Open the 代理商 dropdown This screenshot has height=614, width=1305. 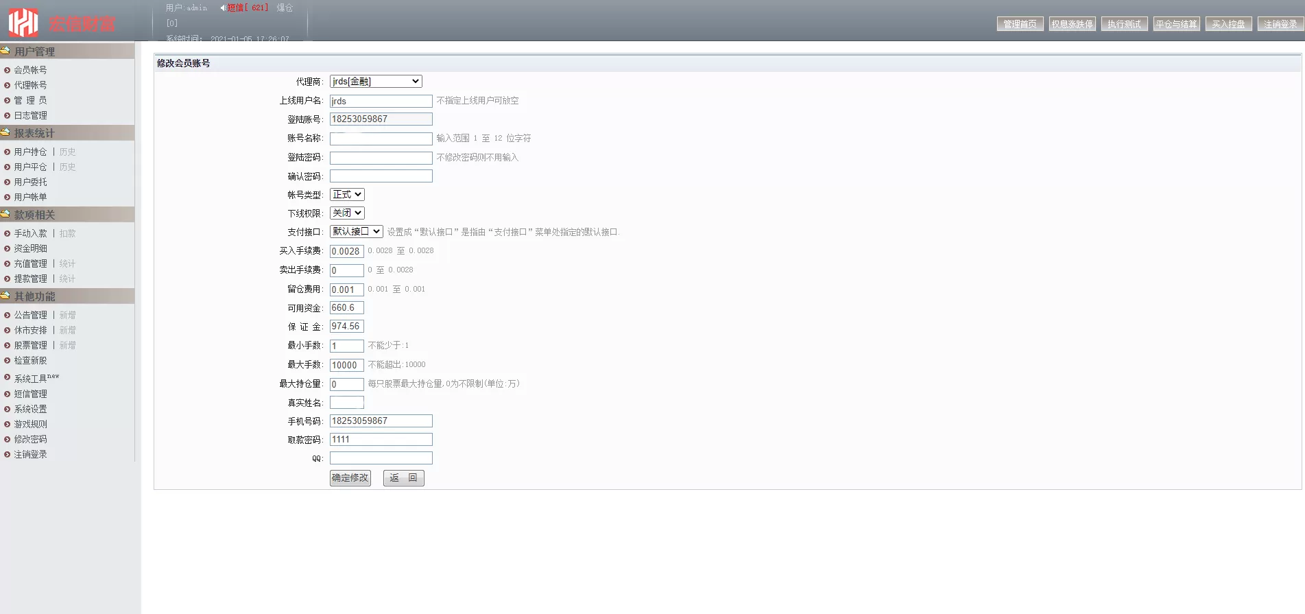pyautogui.click(x=376, y=82)
